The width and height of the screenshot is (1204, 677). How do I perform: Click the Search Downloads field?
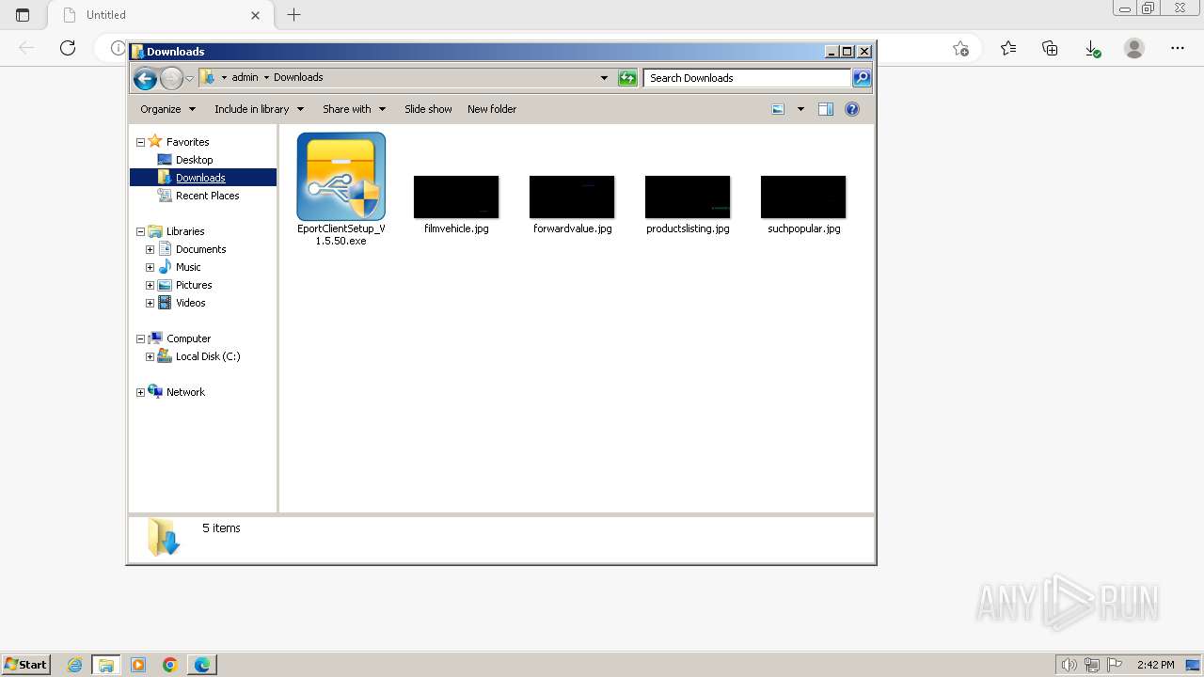pyautogui.click(x=748, y=78)
